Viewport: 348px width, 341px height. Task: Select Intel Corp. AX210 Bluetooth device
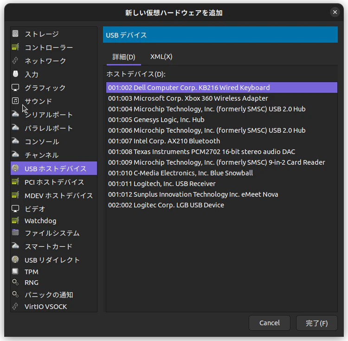pos(221,141)
